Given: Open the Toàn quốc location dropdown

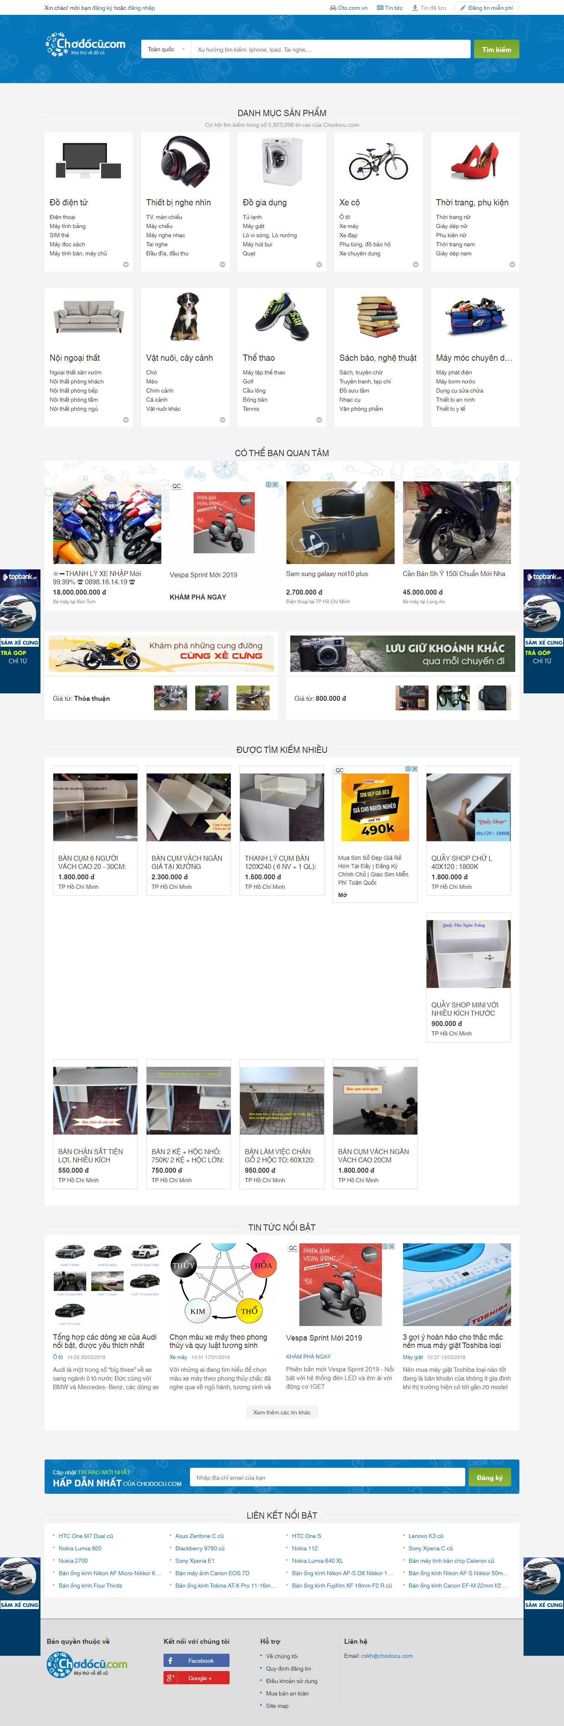Looking at the screenshot, I should [x=166, y=50].
